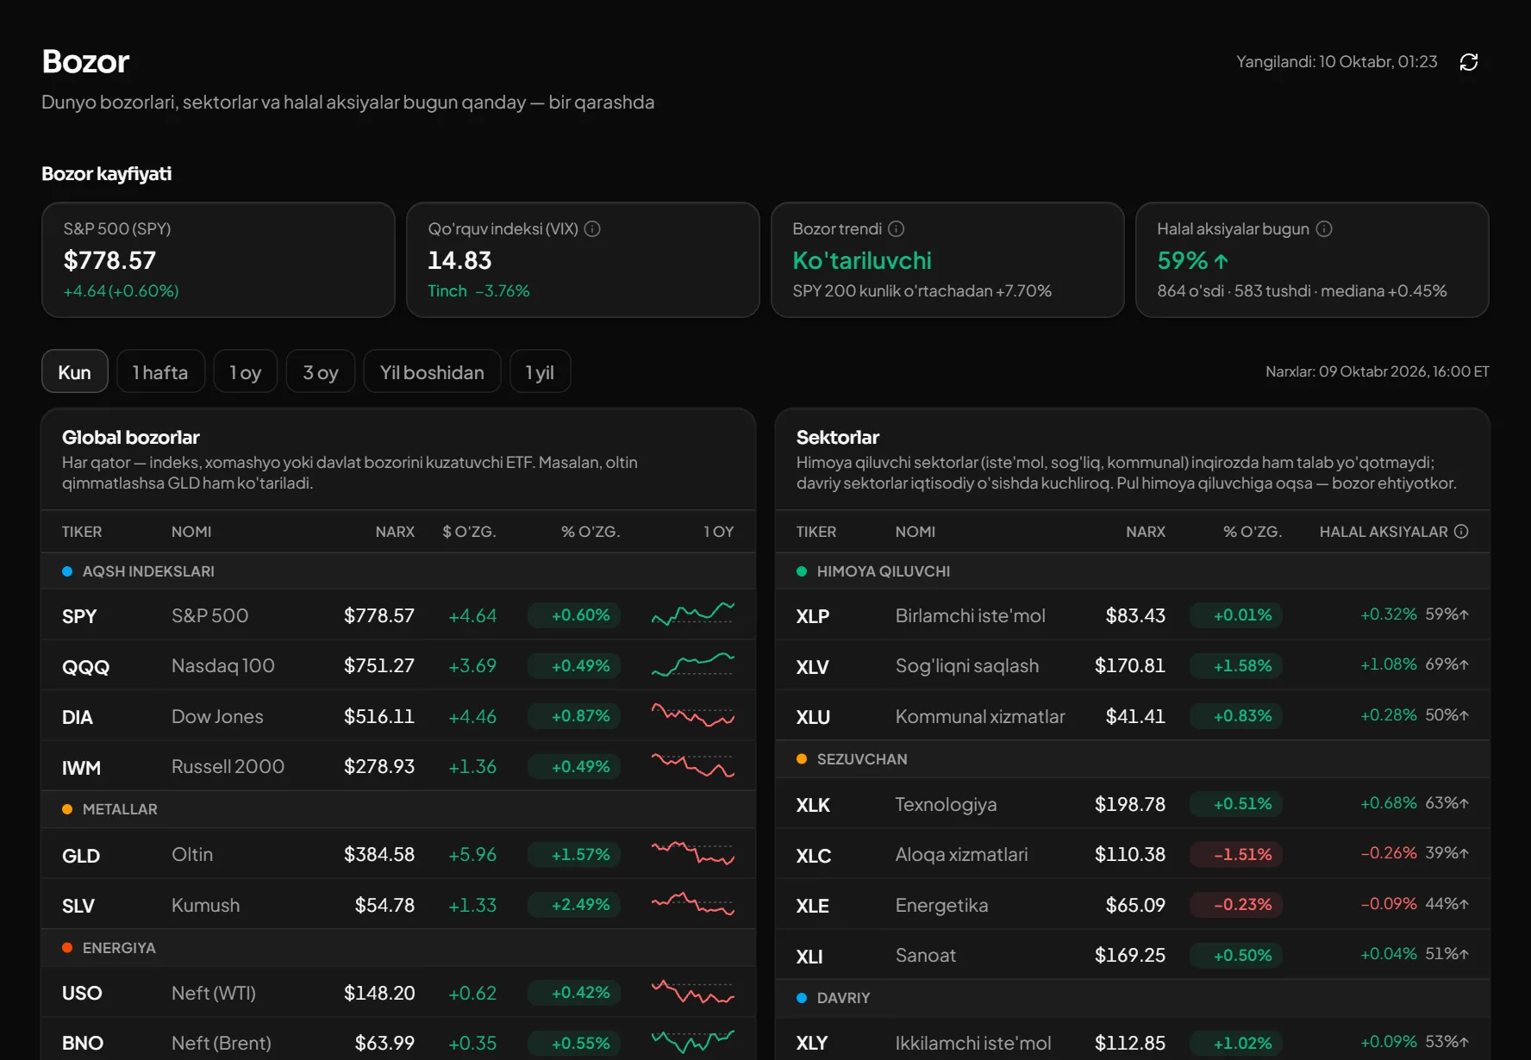The width and height of the screenshot is (1531, 1060).
Task: Select the IWM Russell 2000 row
Action: click(x=398, y=767)
